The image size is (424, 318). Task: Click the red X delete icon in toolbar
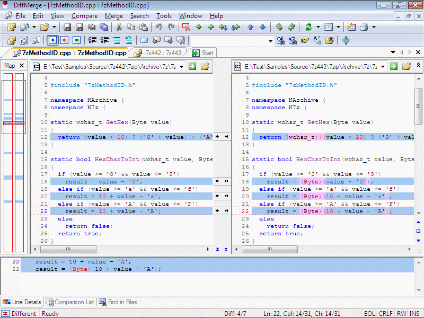click(x=186, y=27)
